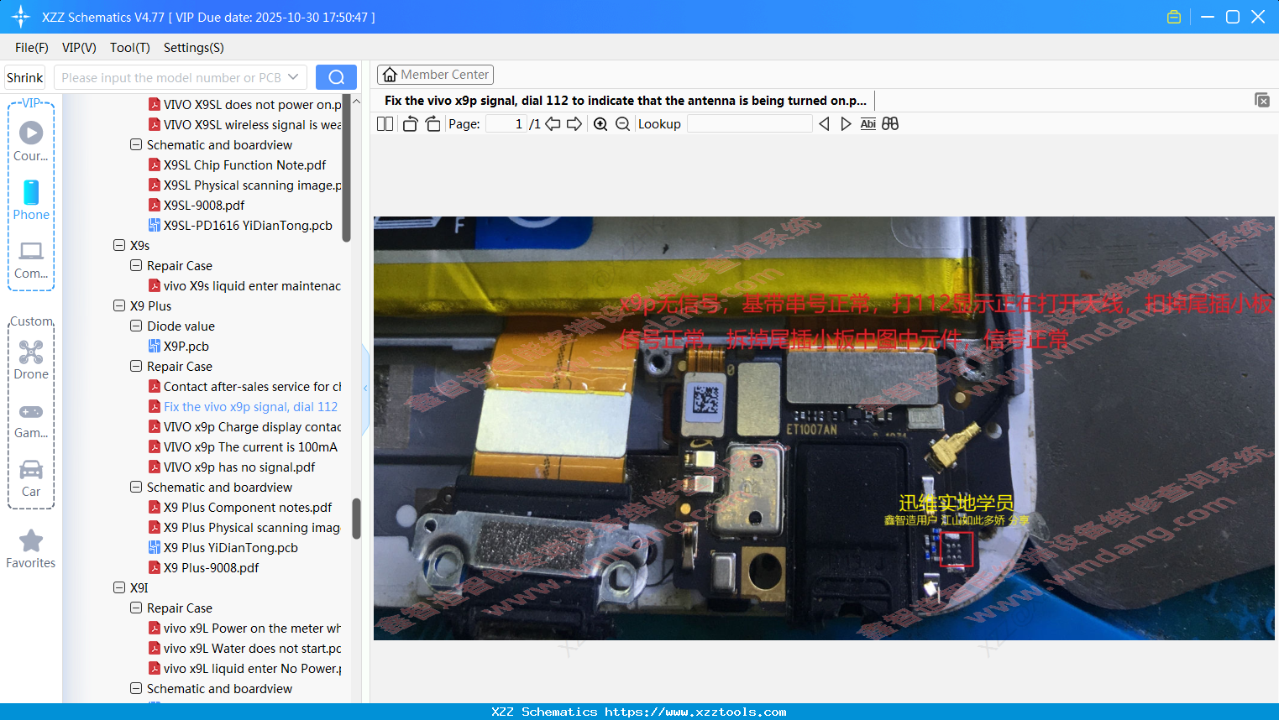This screenshot has width=1279, height=720.
Task: Collapse Diode value folder under X9 Plus
Action: click(x=136, y=326)
